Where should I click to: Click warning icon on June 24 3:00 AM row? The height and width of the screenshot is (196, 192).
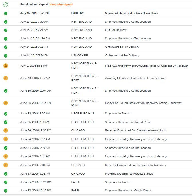pos(6,156)
